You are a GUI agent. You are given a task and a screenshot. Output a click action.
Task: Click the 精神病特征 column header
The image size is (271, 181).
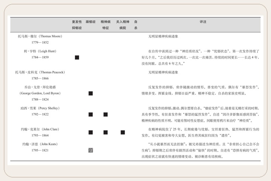click(106, 25)
